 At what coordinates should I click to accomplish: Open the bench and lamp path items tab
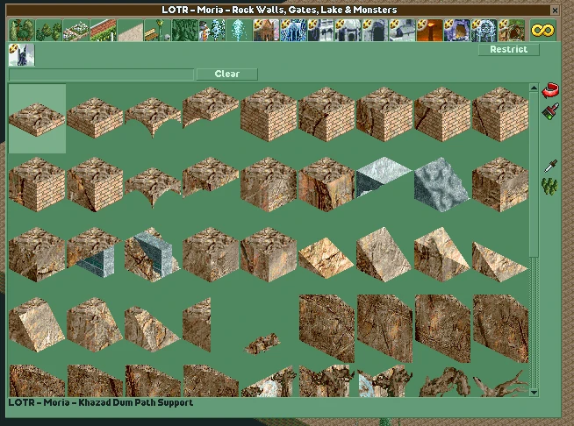tap(157, 30)
